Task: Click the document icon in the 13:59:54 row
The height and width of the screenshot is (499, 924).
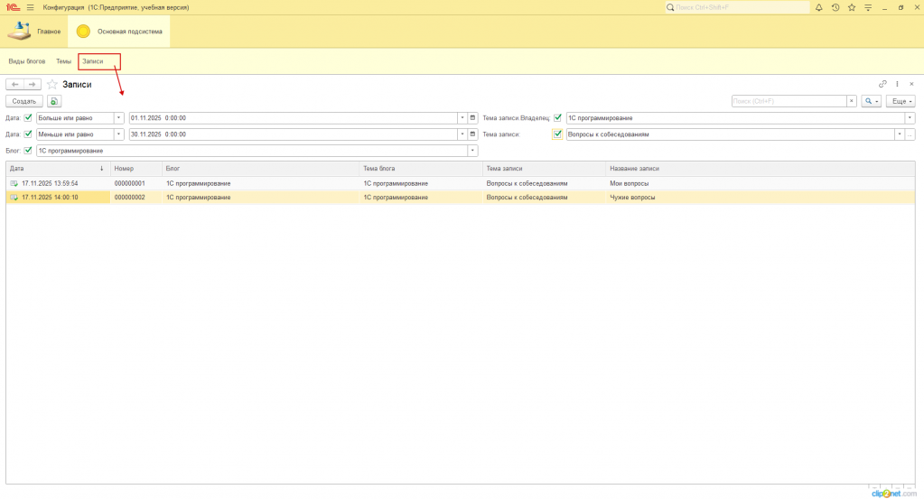Action: click(14, 183)
